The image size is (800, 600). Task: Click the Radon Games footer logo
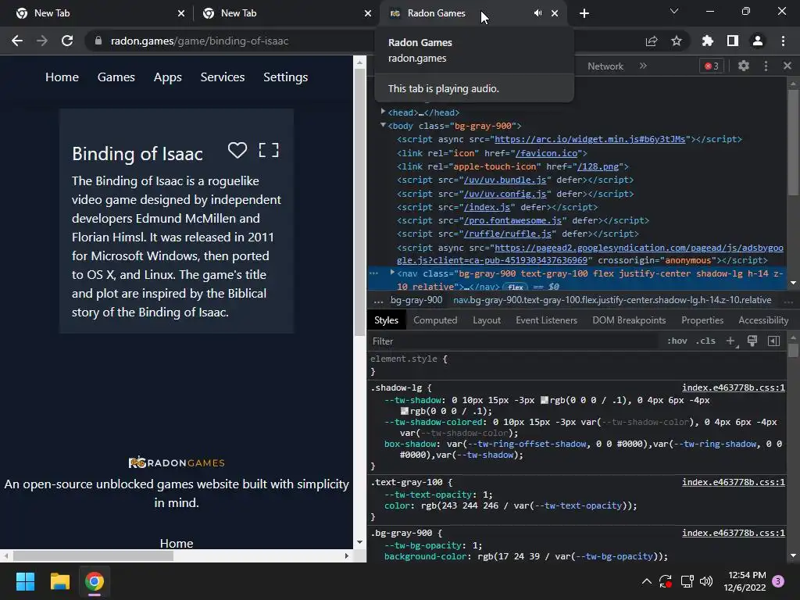click(177, 462)
